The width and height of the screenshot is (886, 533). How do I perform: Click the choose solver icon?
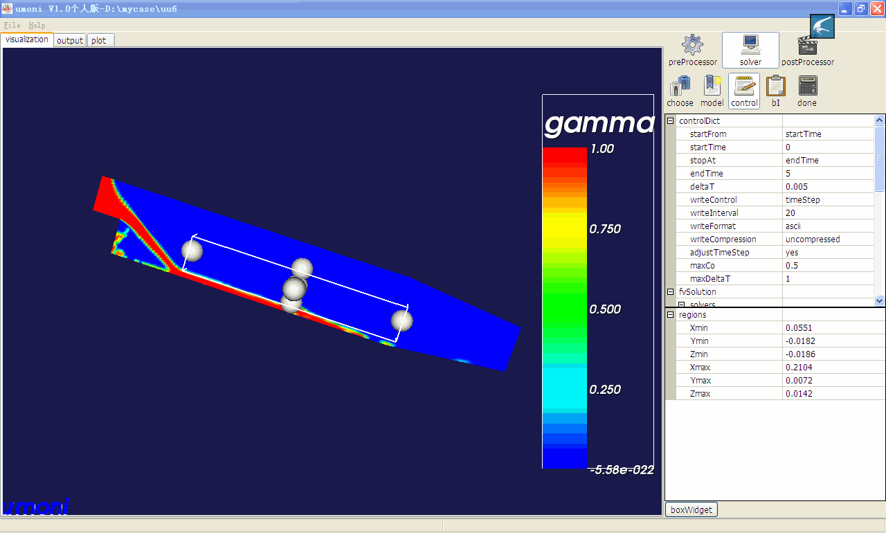point(680,87)
